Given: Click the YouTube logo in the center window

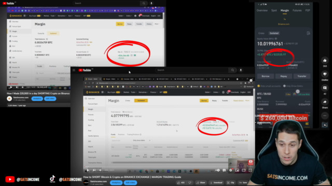Looking at the screenshot, I should coord(85,70).
